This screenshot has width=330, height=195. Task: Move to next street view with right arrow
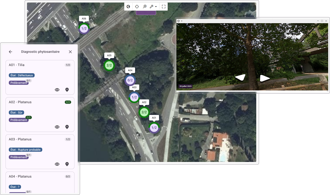tap(264, 78)
